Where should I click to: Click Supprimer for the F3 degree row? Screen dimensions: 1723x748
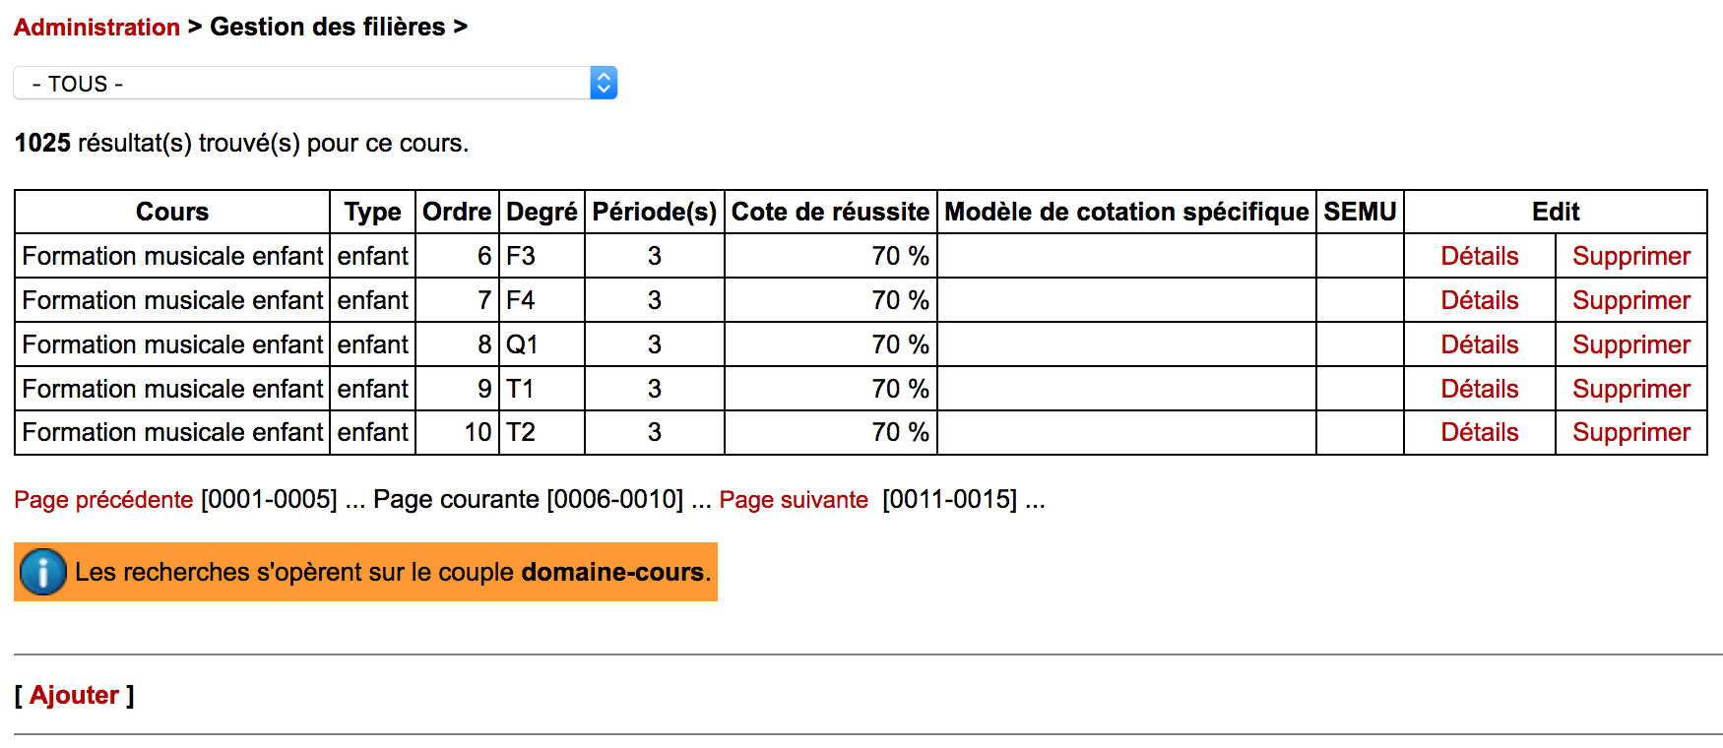1630,256
